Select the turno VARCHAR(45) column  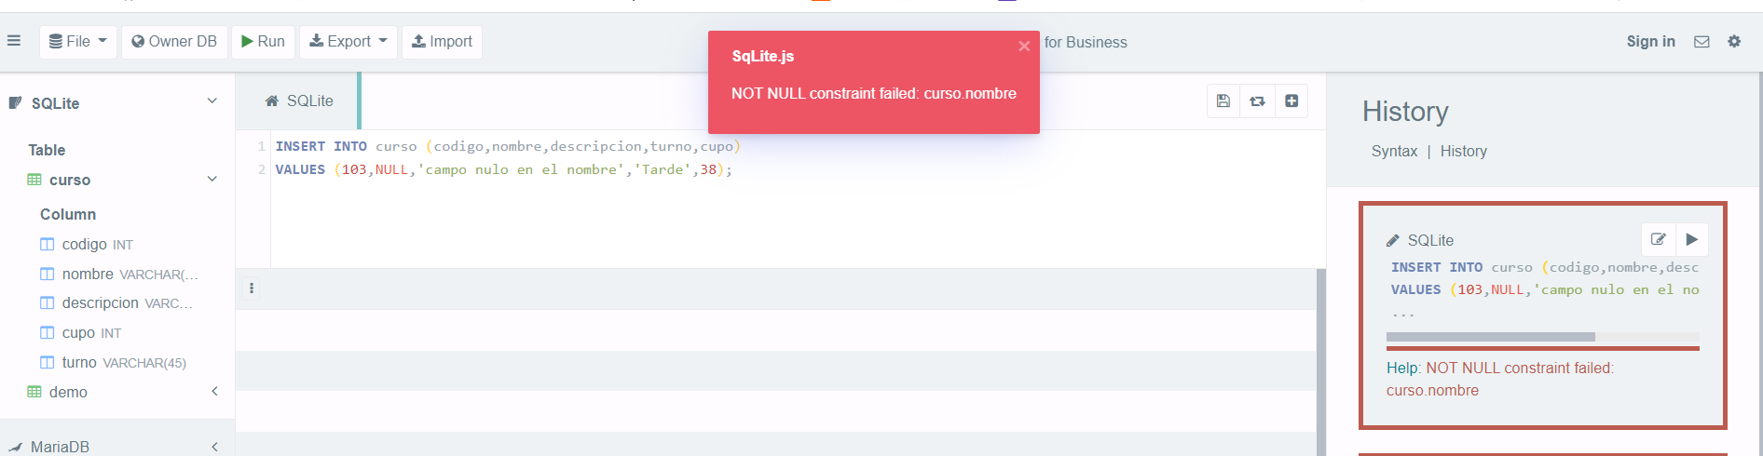tap(123, 363)
